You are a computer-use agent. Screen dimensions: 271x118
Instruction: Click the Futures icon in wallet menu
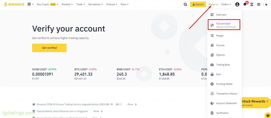coord(212,46)
